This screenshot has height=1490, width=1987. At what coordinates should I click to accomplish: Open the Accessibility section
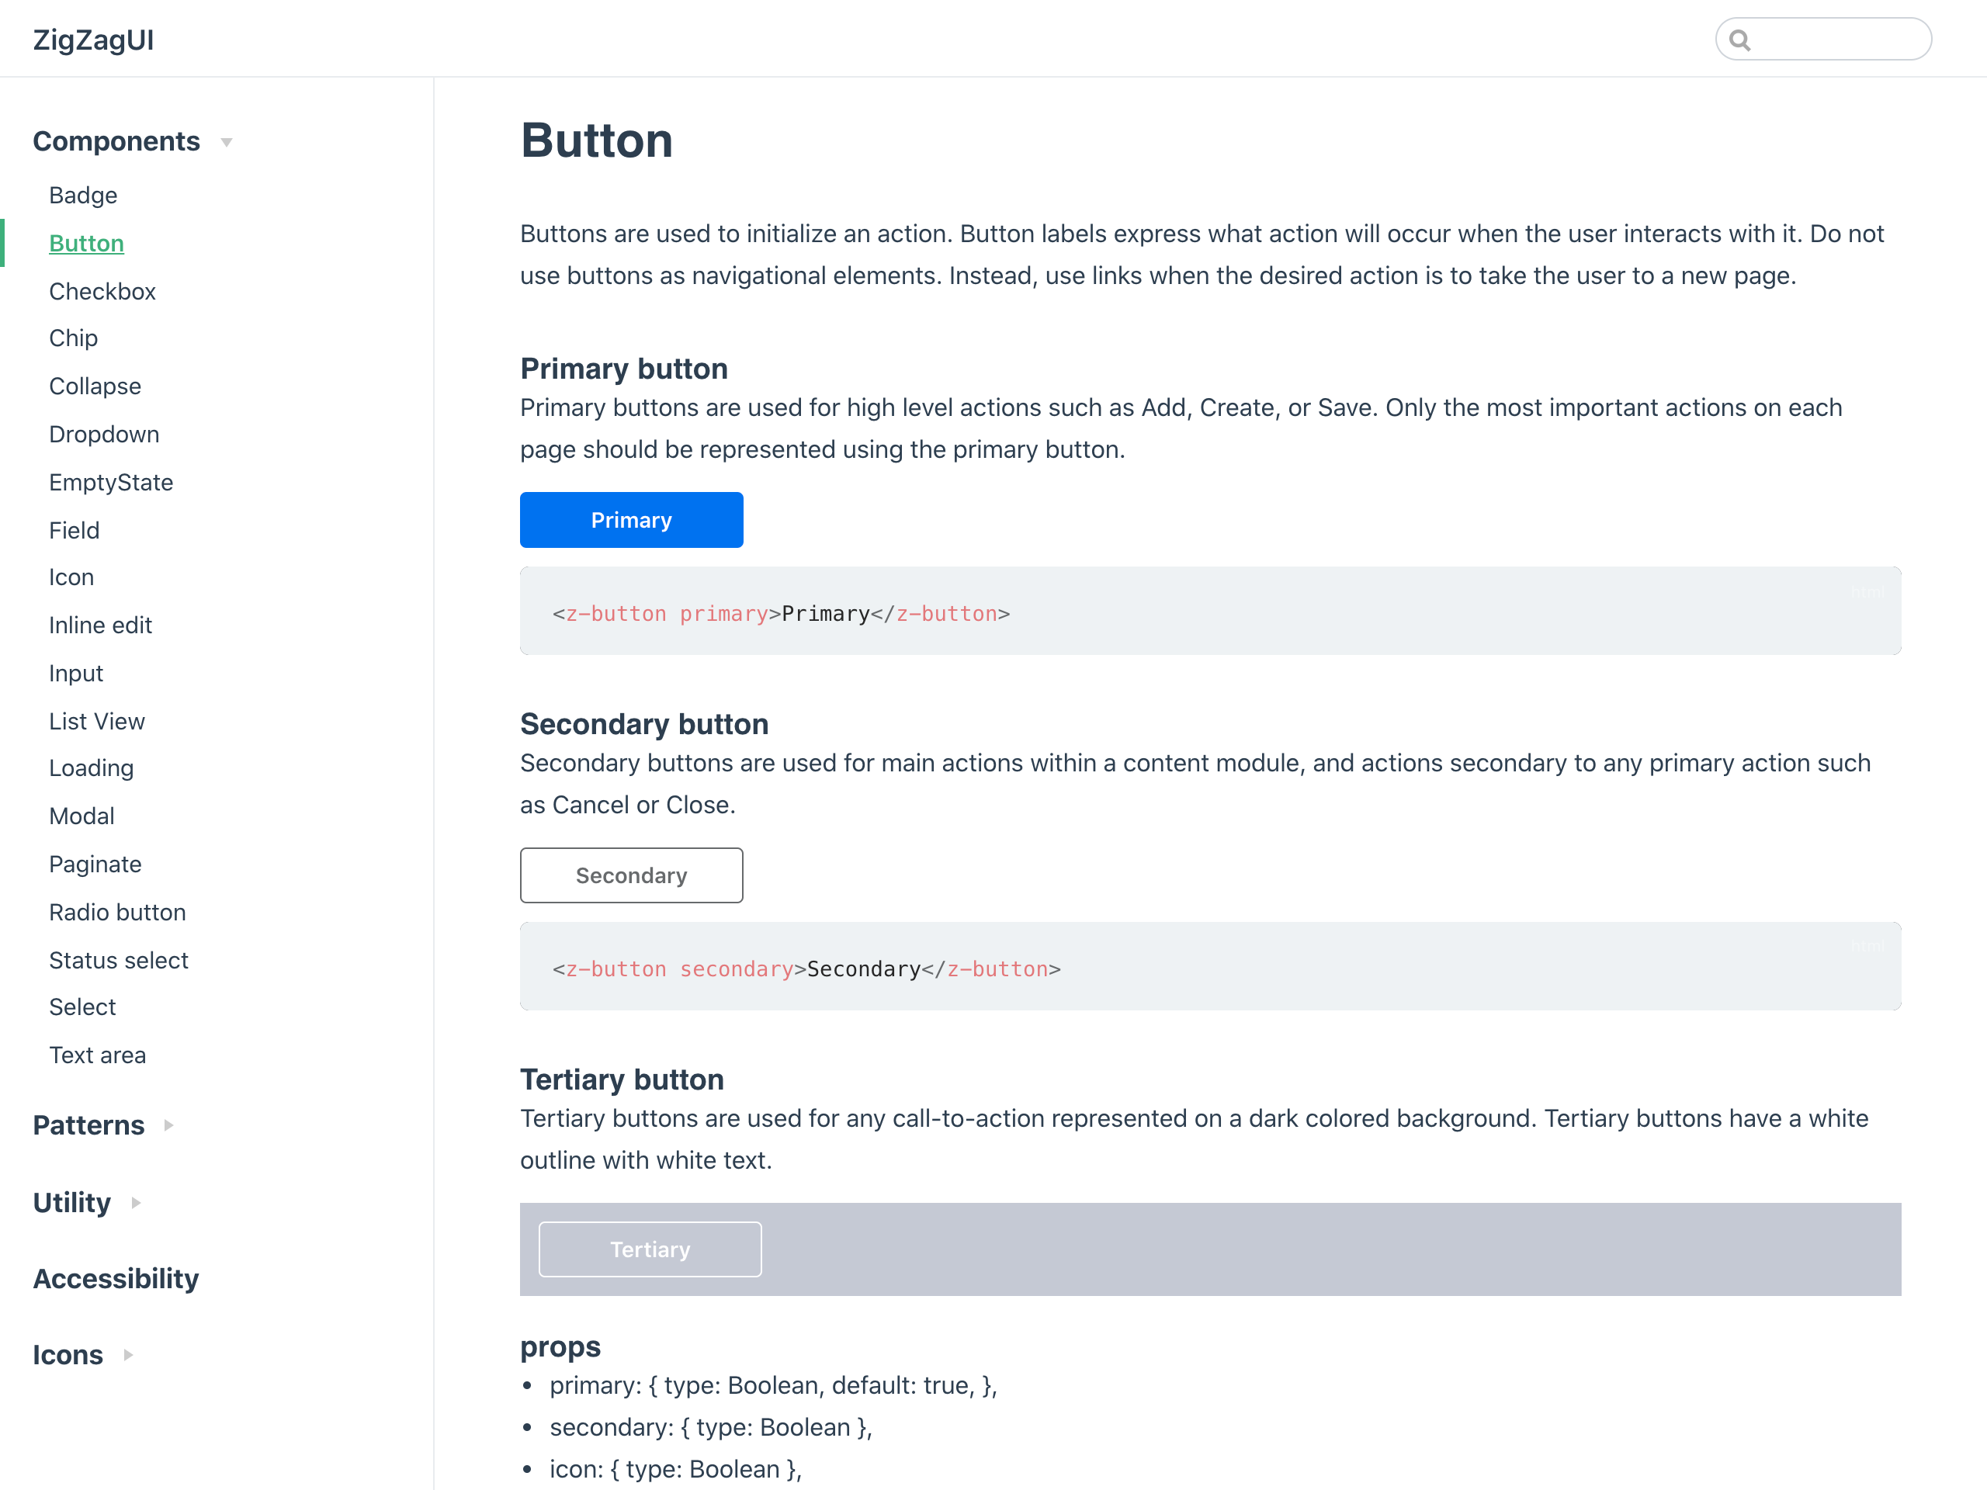(x=116, y=1278)
